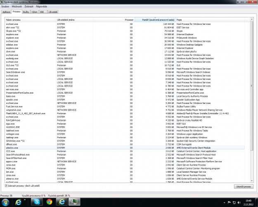Screen dimensions: 258x207
Task: Select the 'lsass.exe' process
Action: pyautogui.click(x=125, y=96)
